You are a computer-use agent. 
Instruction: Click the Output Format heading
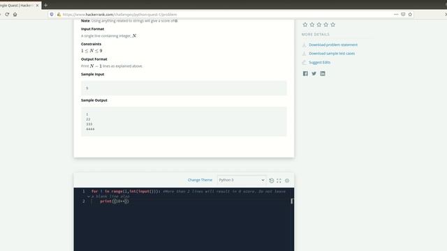coord(94,59)
